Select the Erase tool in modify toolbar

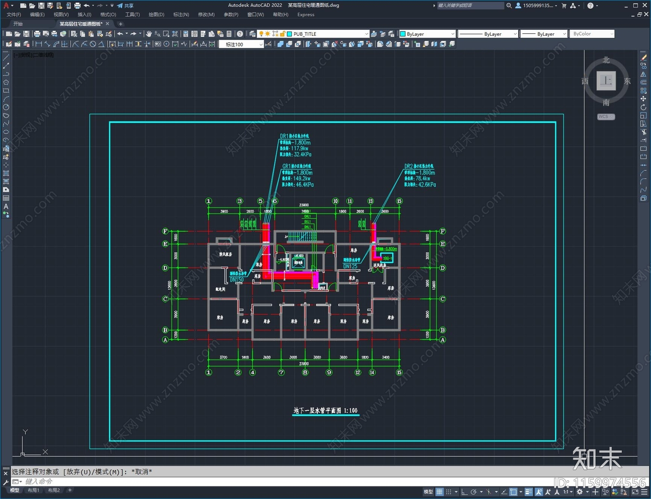click(x=643, y=58)
